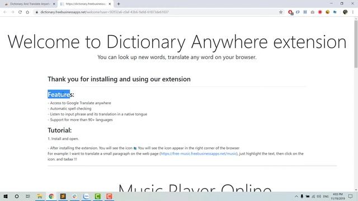This screenshot has height=201, width=358.
Task: Click the red circular extension icon with badge
Action: point(290,12)
